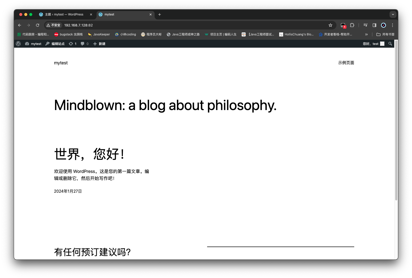Click 新建 to create new content
The height and width of the screenshot is (278, 412).
click(x=99, y=44)
